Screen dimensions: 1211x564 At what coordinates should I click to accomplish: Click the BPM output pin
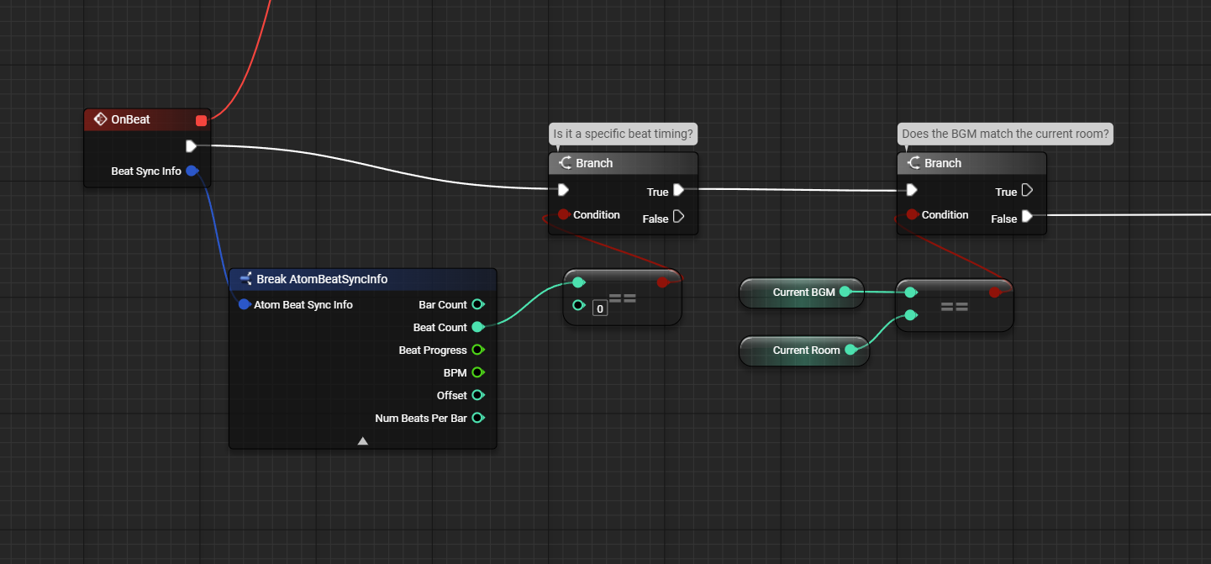[477, 372]
